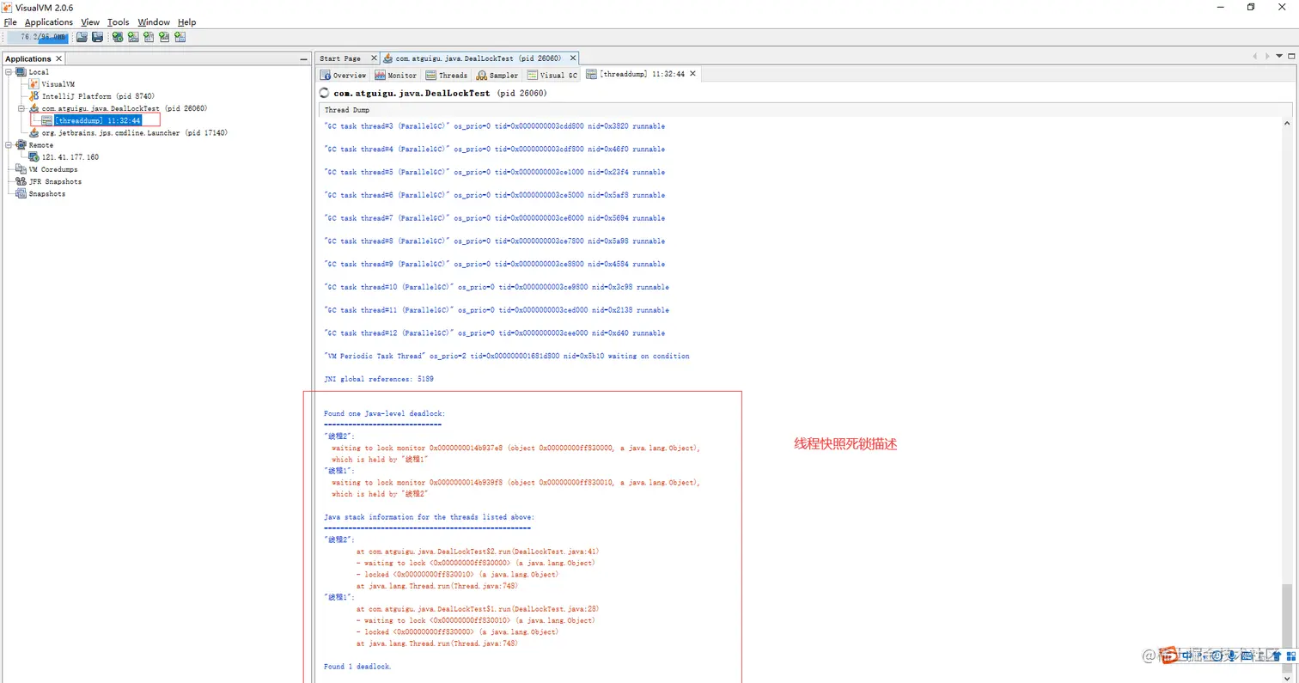
Task: Collapse the Local tree node
Action: pyautogui.click(x=9, y=72)
